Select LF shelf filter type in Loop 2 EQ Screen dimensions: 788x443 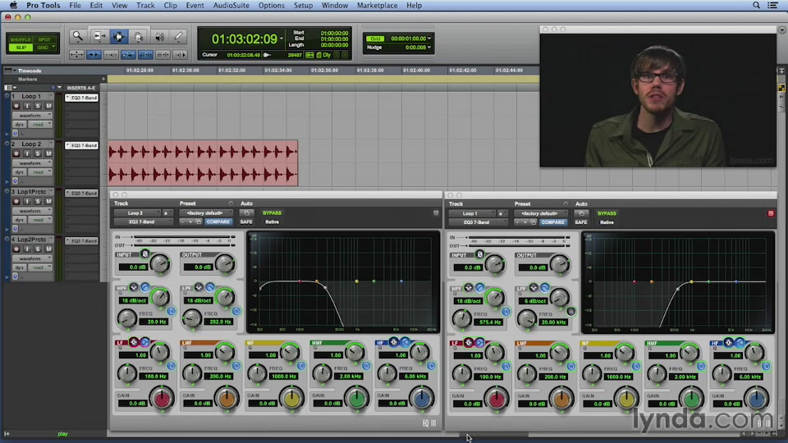(144, 342)
